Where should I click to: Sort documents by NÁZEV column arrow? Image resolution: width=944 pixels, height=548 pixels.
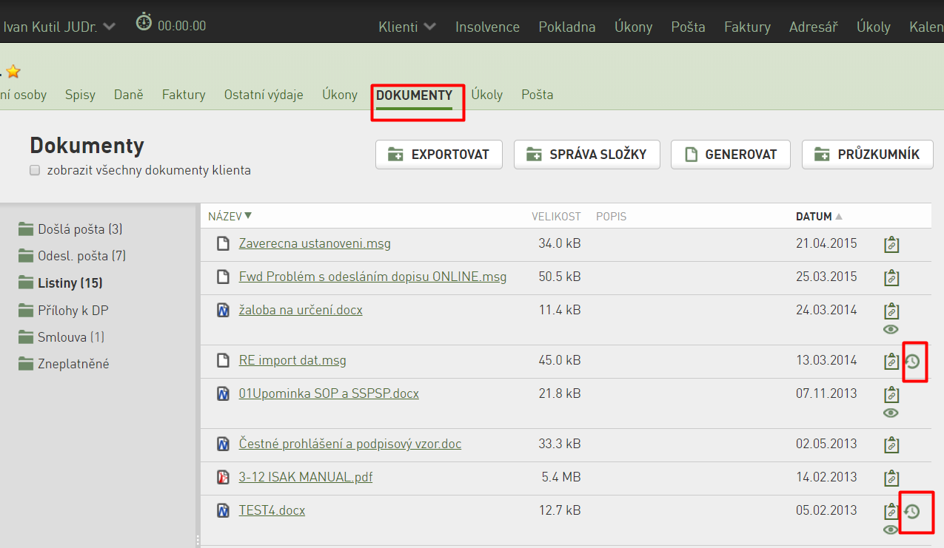pos(248,216)
